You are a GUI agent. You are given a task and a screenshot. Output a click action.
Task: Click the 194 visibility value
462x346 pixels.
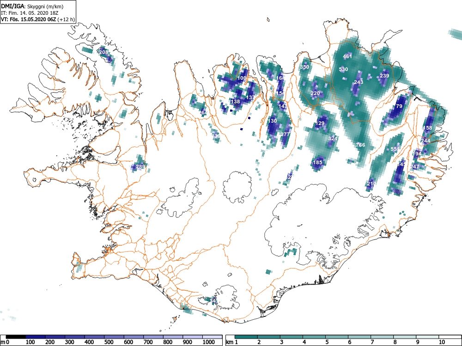point(417,154)
